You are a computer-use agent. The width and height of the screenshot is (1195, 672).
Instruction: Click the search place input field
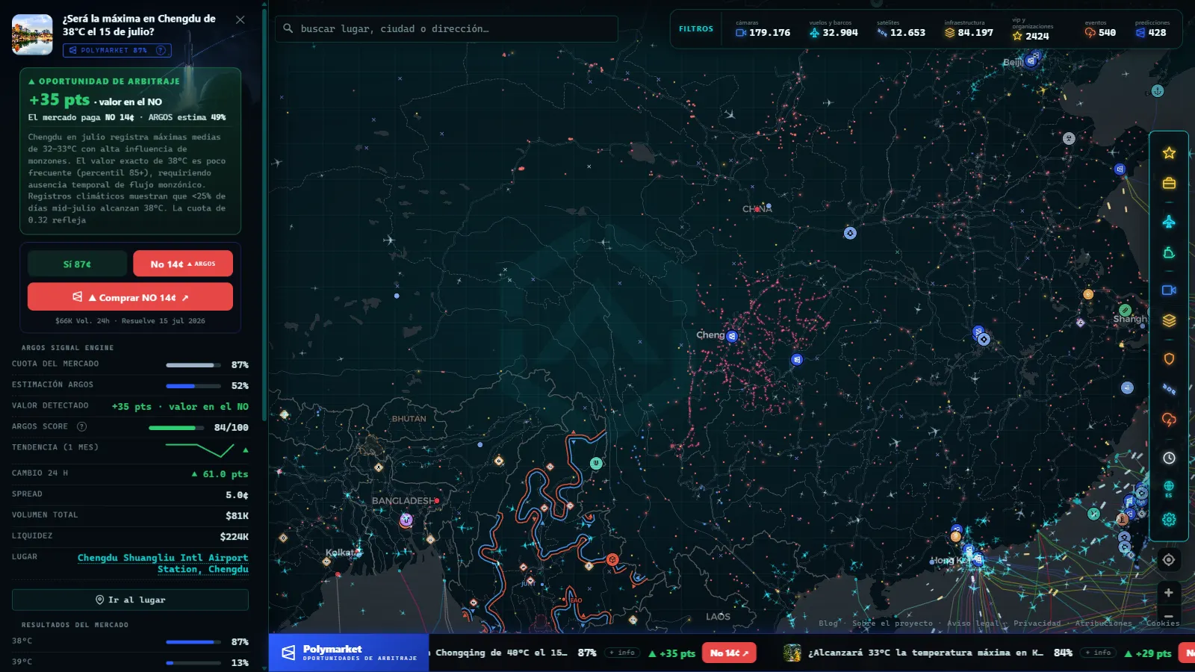447,28
